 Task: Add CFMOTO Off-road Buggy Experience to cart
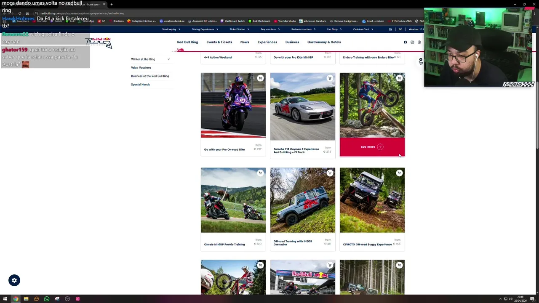tap(399, 173)
